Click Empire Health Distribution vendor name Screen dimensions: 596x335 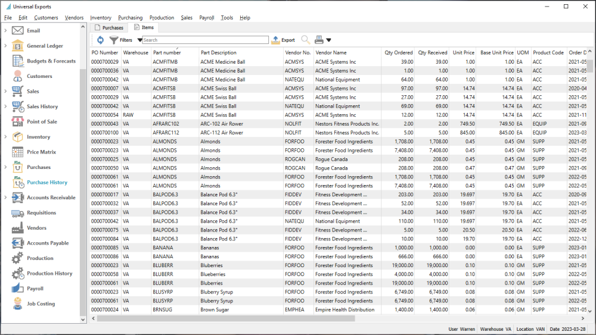click(344, 309)
